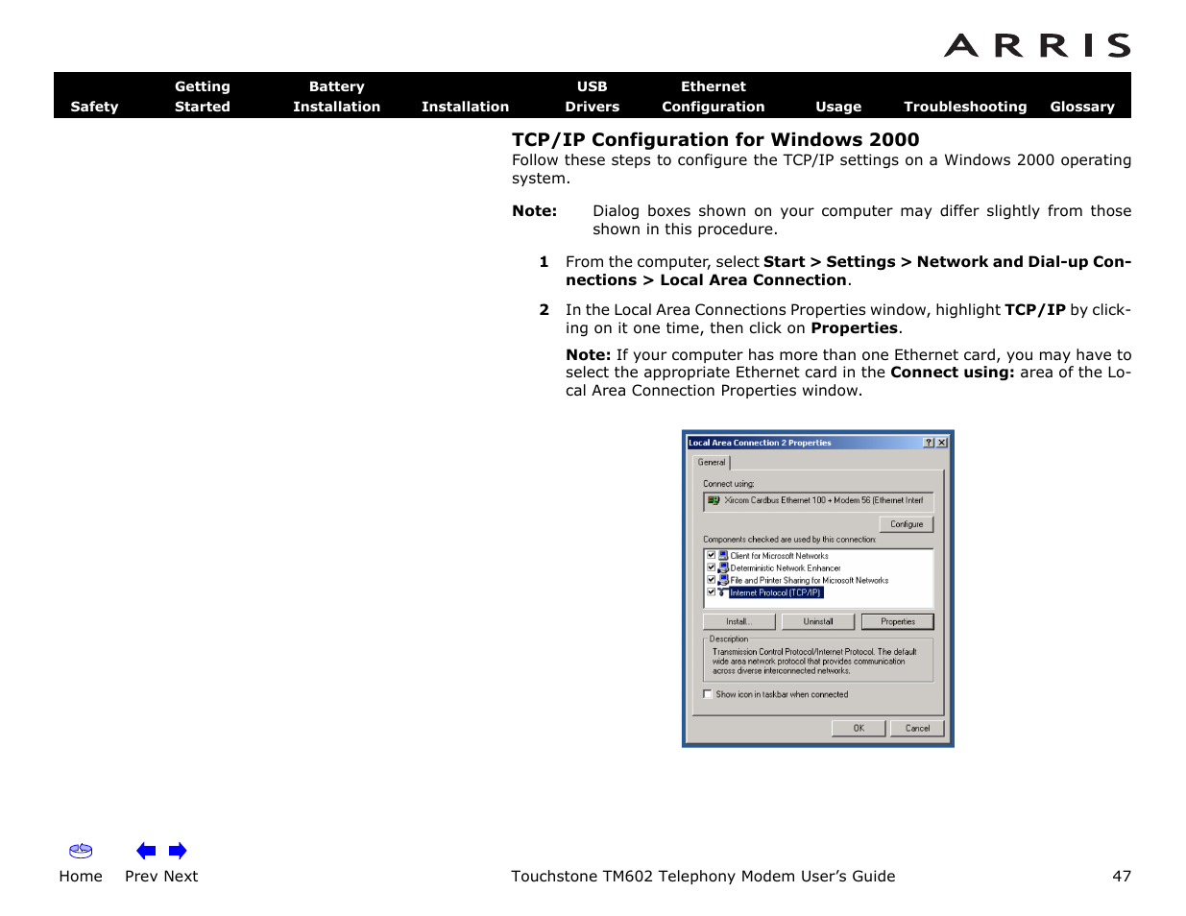This screenshot has width=1186, height=916.
Task: Toggle File and Printer Sharing checkbox
Action: pos(712,580)
